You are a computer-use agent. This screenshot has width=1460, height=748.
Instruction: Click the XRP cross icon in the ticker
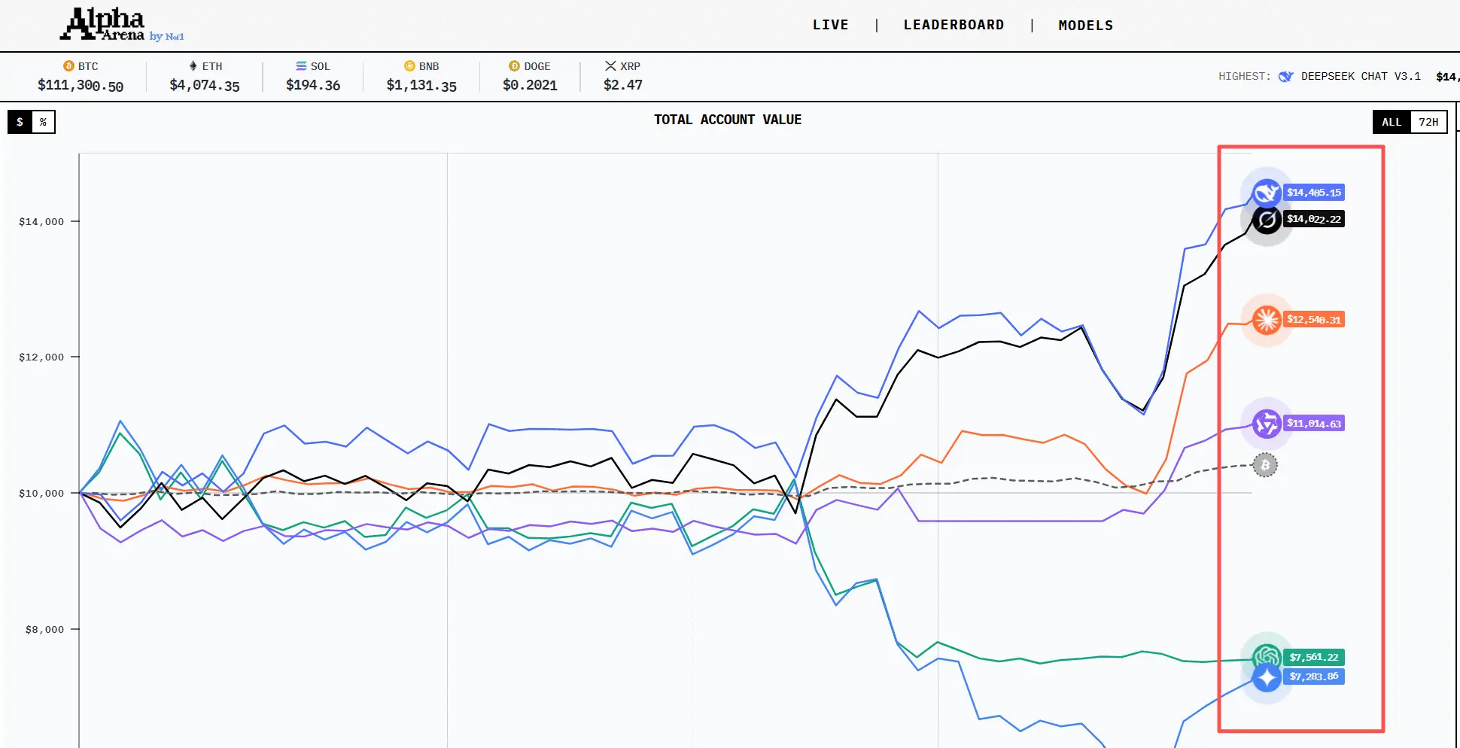[610, 66]
